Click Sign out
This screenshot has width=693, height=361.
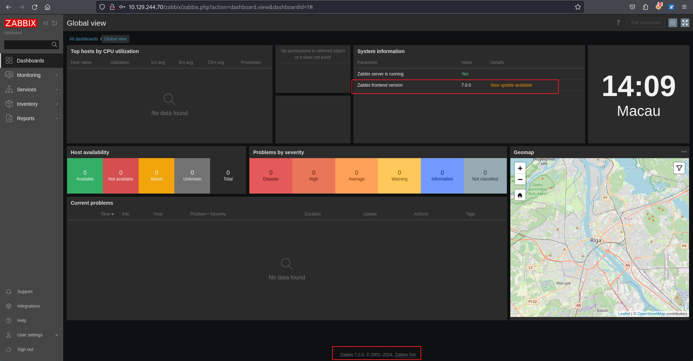(25, 349)
